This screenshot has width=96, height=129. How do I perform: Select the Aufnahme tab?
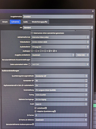pyautogui.click(x=15, y=22)
